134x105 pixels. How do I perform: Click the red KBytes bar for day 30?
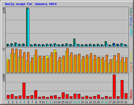click(x=122, y=90)
